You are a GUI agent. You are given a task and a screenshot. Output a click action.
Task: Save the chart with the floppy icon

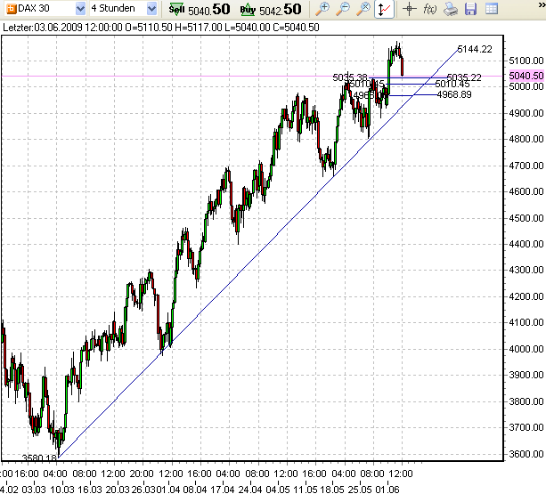tap(471, 9)
